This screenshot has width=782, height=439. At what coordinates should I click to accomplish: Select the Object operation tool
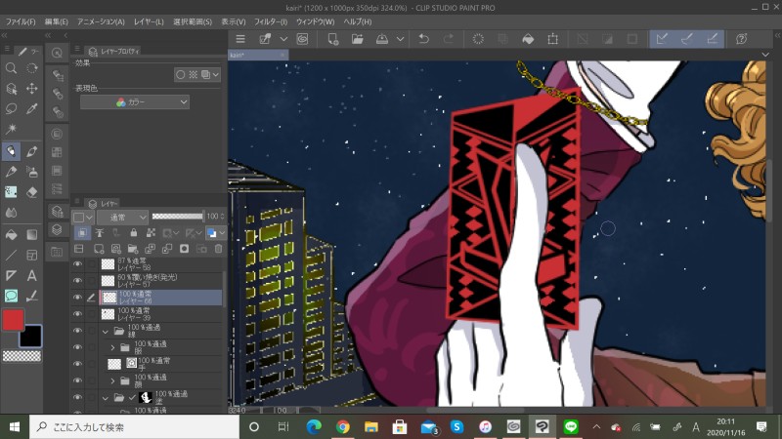(11, 89)
